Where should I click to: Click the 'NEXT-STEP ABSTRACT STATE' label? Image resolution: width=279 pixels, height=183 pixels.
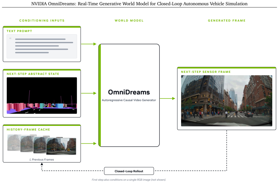(33, 74)
